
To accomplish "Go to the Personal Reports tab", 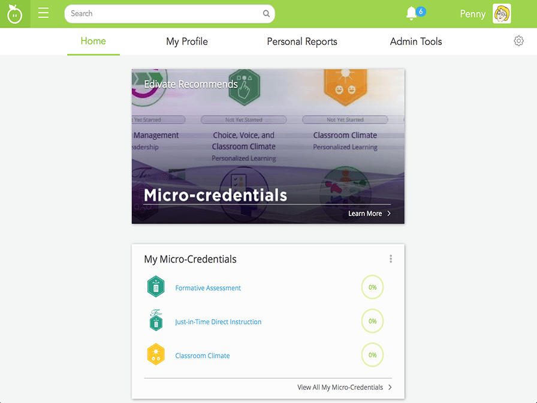I will [302, 41].
